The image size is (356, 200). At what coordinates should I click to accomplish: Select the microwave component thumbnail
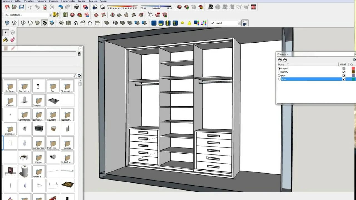tap(39, 129)
